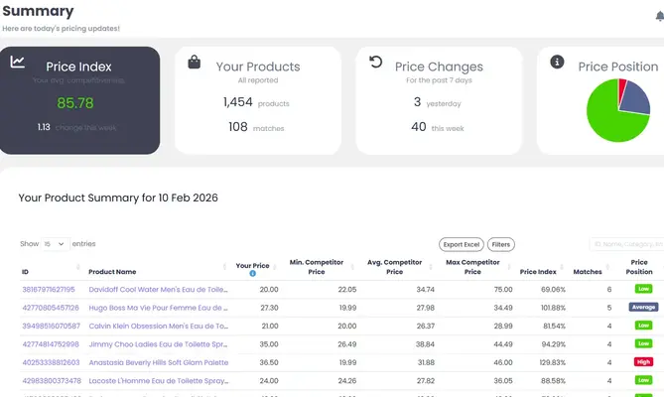Sort by Product Name column arrows
The width and height of the screenshot is (664, 397).
(224, 267)
